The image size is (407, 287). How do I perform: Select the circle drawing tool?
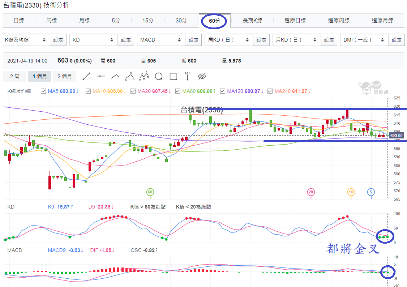pos(159,76)
